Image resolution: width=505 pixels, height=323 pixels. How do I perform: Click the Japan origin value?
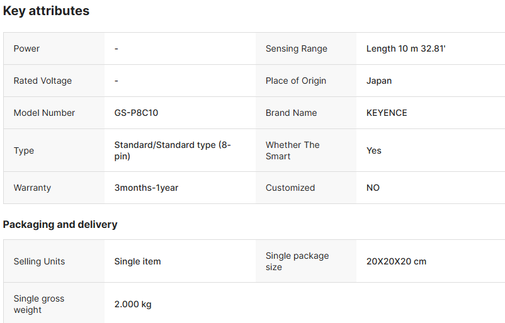[x=379, y=81]
